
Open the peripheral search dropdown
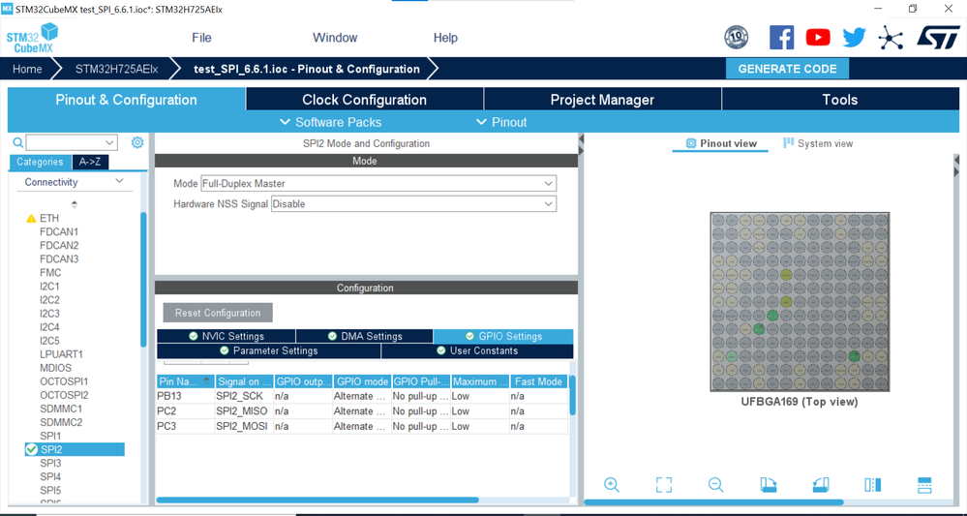(109, 143)
